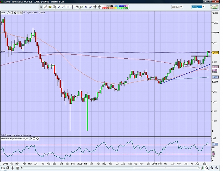Click the RSI panel window icon
Viewport: 223px width, 171px height.
(34, 138)
